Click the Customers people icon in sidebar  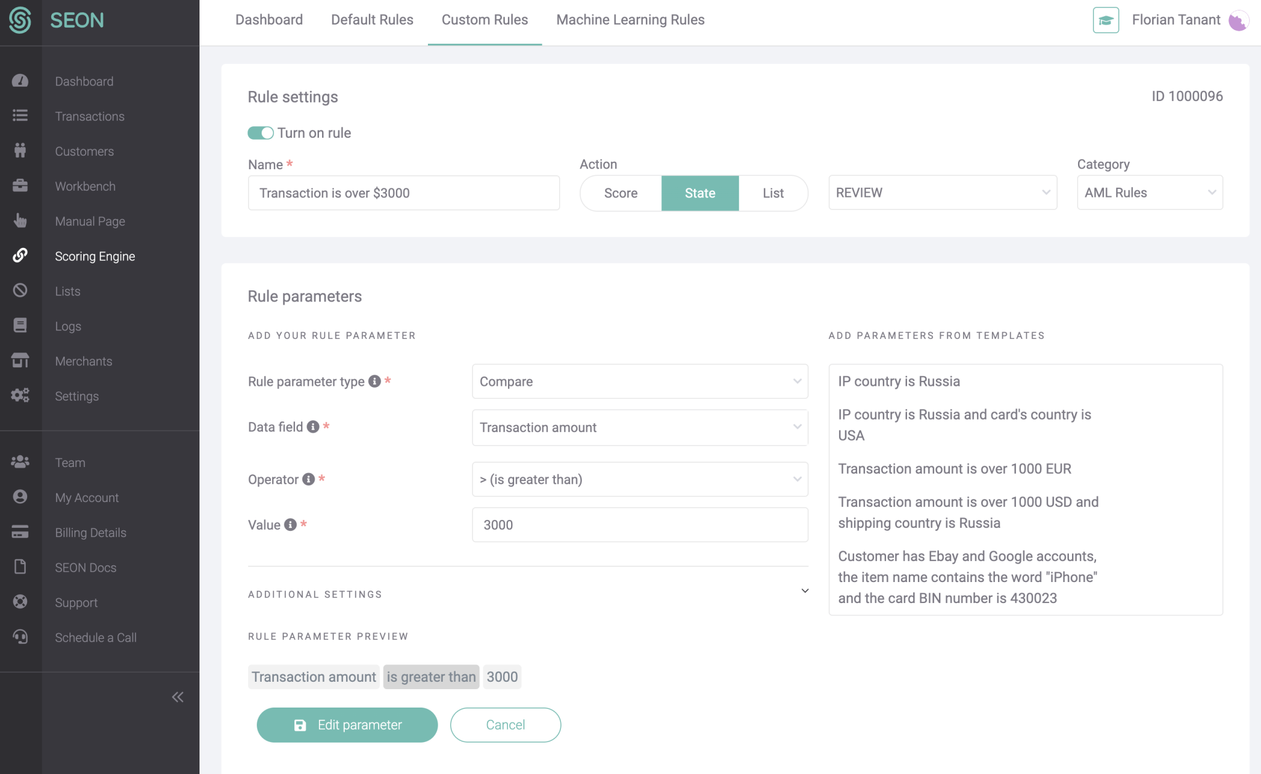[20, 150]
